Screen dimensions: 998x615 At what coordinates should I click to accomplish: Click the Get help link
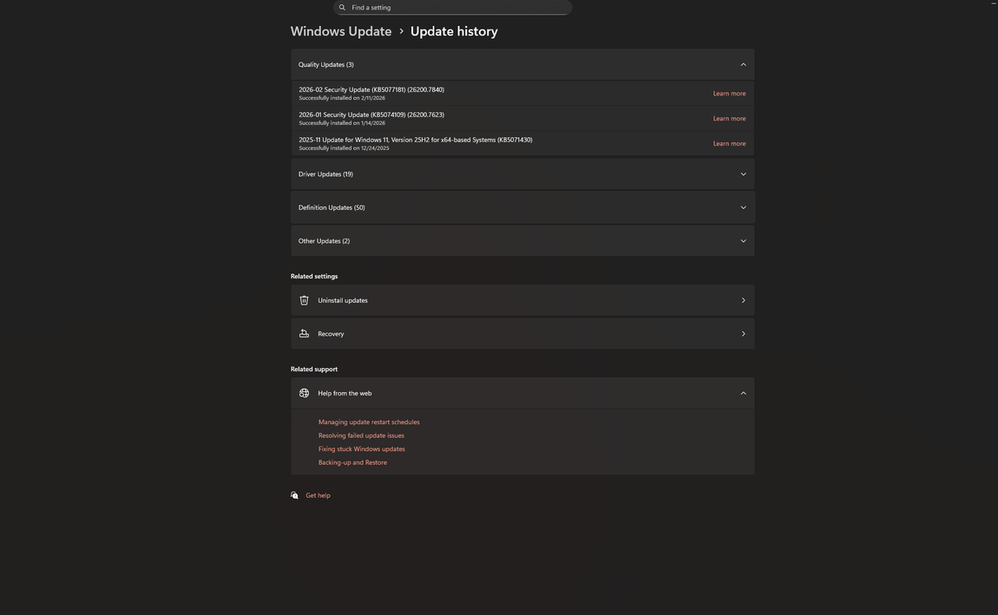(318, 495)
